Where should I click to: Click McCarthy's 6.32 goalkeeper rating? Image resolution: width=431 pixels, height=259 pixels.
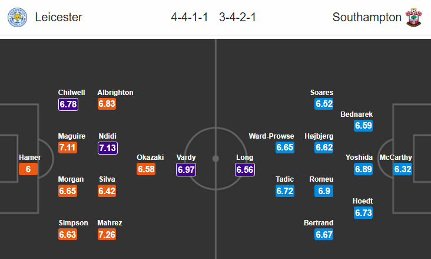tap(403, 169)
